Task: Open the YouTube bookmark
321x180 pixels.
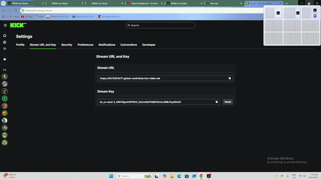Action: [27, 17]
